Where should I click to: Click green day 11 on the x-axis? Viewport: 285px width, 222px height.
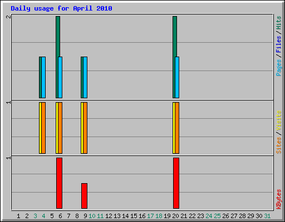coord(100,216)
